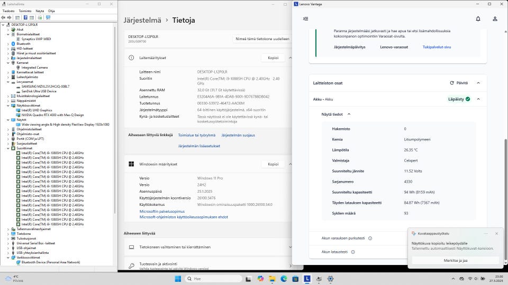The image size is (508, 285).
Task: Click the back arrow in Device Manager toolbar
Action: [4, 17]
